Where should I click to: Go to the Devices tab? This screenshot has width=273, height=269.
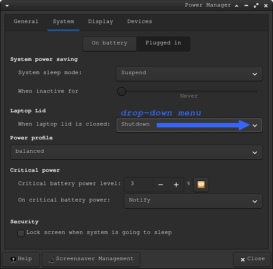click(x=139, y=22)
